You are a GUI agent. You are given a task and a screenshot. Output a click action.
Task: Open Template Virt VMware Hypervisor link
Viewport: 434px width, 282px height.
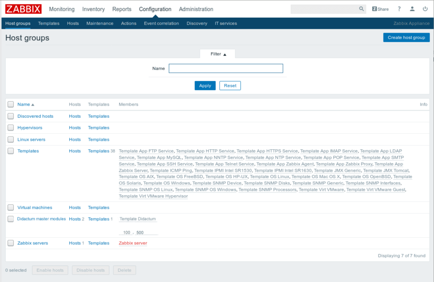pos(153,196)
